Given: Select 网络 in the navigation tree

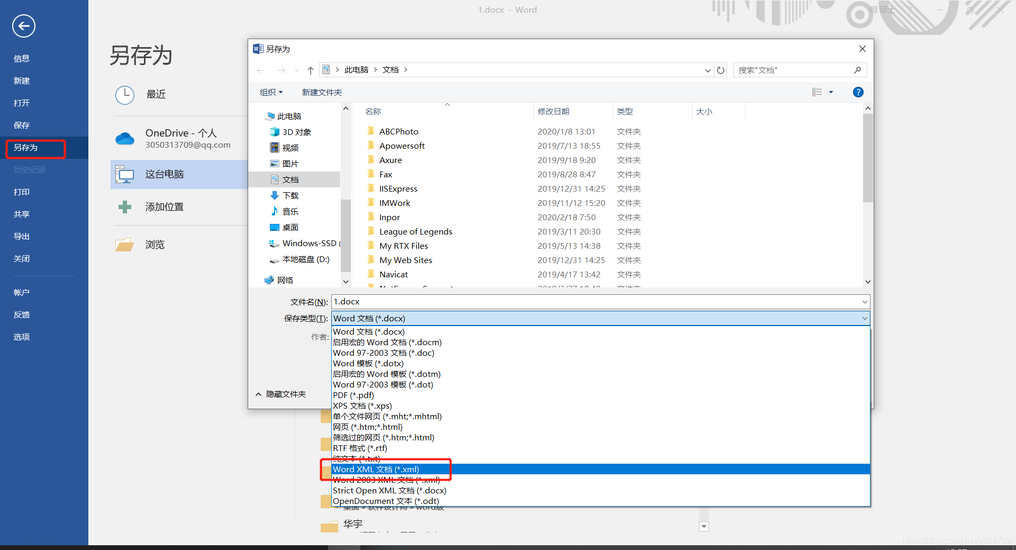Looking at the screenshot, I should pyautogui.click(x=279, y=280).
